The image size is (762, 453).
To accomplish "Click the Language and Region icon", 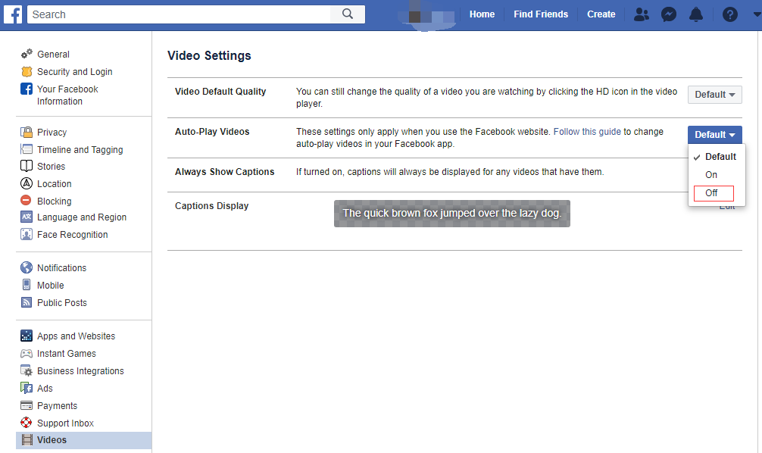I will tap(27, 217).
